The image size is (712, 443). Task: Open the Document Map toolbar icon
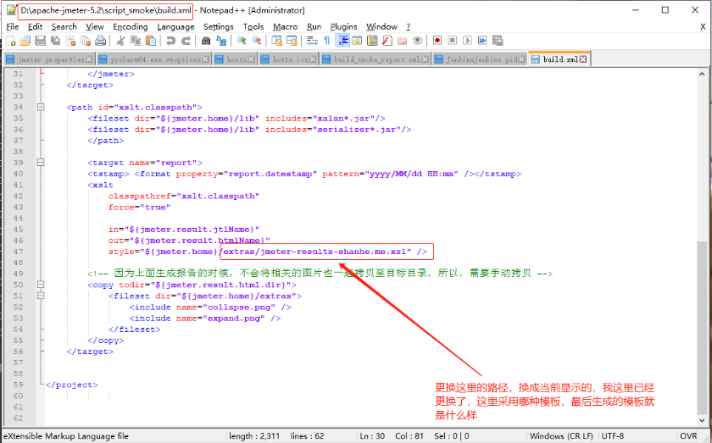(372, 41)
